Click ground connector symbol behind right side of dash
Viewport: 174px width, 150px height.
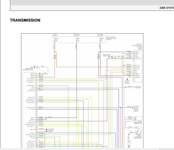tap(113, 57)
